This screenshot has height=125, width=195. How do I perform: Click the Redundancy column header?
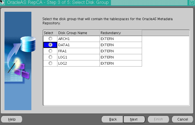[121, 33]
